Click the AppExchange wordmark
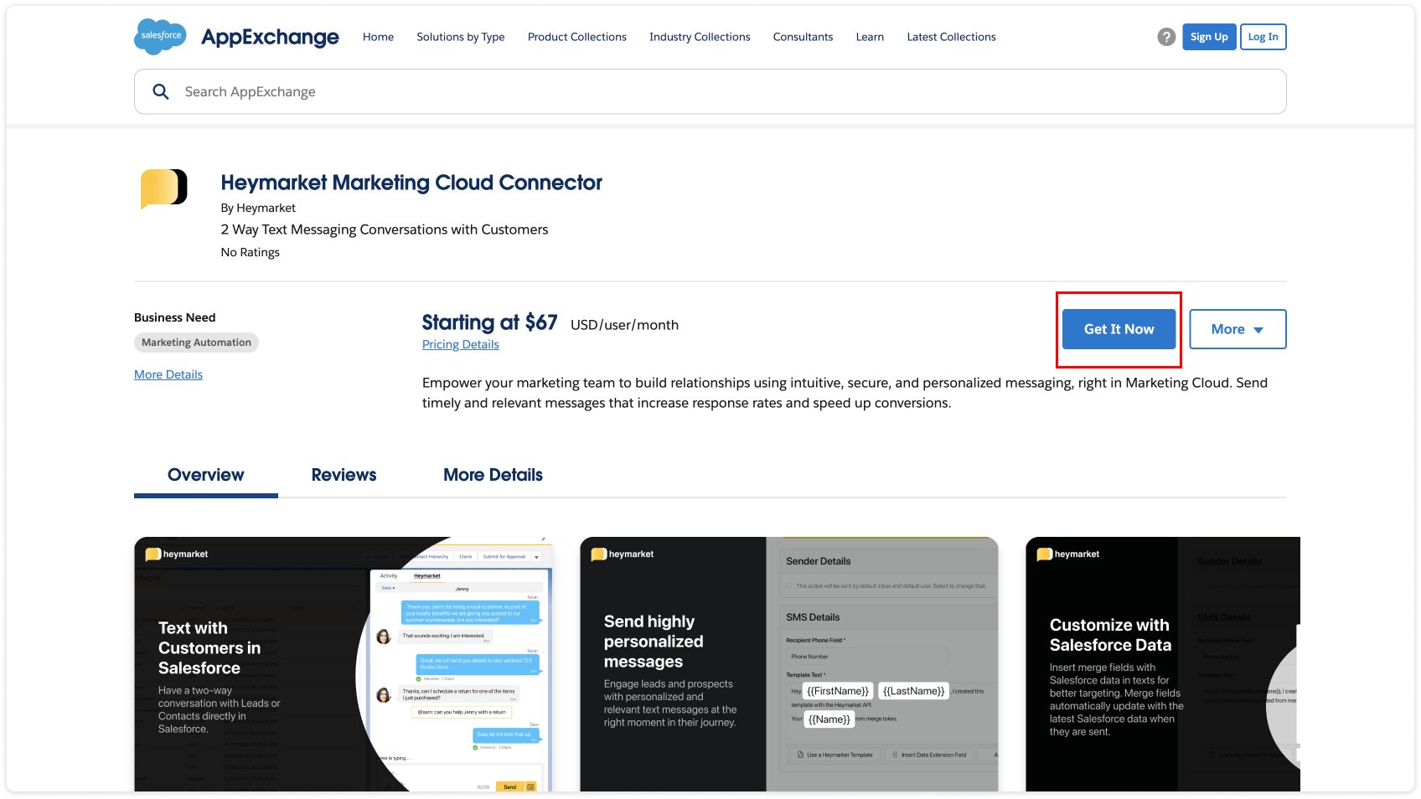This screenshot has width=1421, height=799. [x=270, y=37]
